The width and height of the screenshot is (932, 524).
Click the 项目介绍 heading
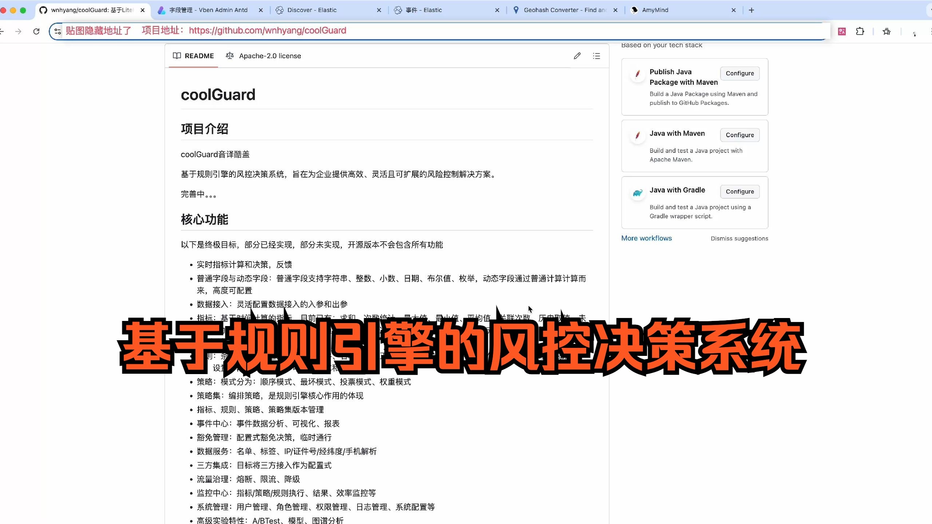click(205, 129)
